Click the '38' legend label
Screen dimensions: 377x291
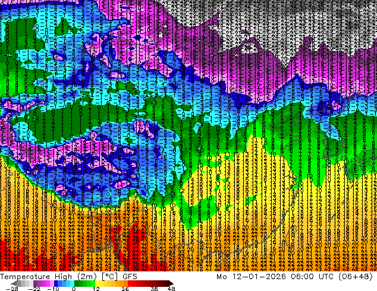pyautogui.click(x=154, y=289)
